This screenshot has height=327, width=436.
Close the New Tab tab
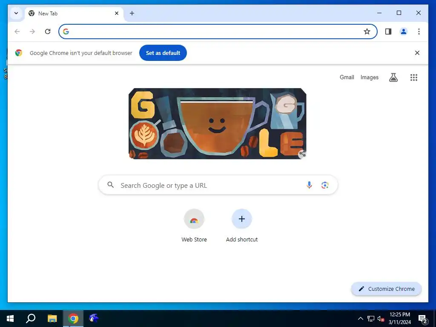pos(117,13)
